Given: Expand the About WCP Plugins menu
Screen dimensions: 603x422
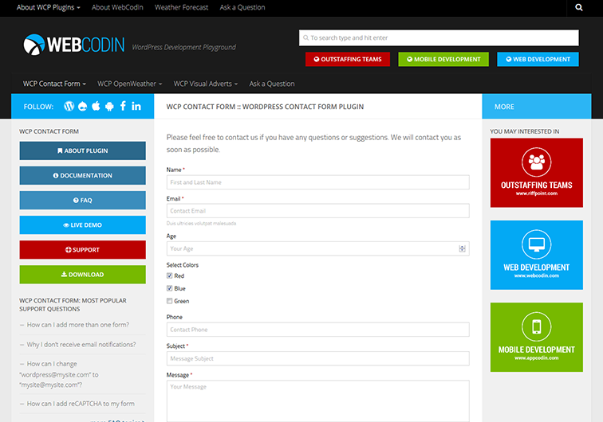Looking at the screenshot, I should pos(48,7).
